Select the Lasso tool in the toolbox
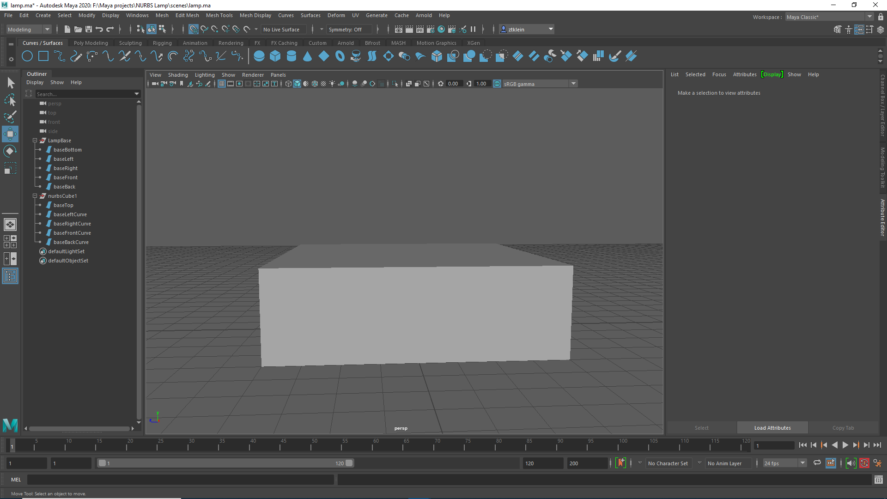The image size is (887, 499). [10, 100]
